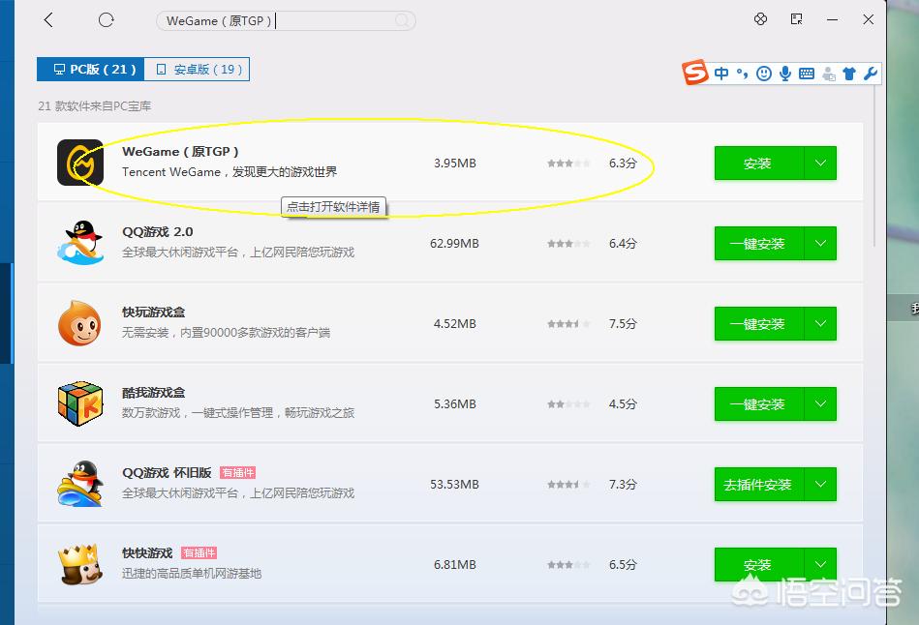Expand install options arrow for QQ游戏 2.0
Image resolution: width=919 pixels, height=625 pixels.
click(820, 243)
